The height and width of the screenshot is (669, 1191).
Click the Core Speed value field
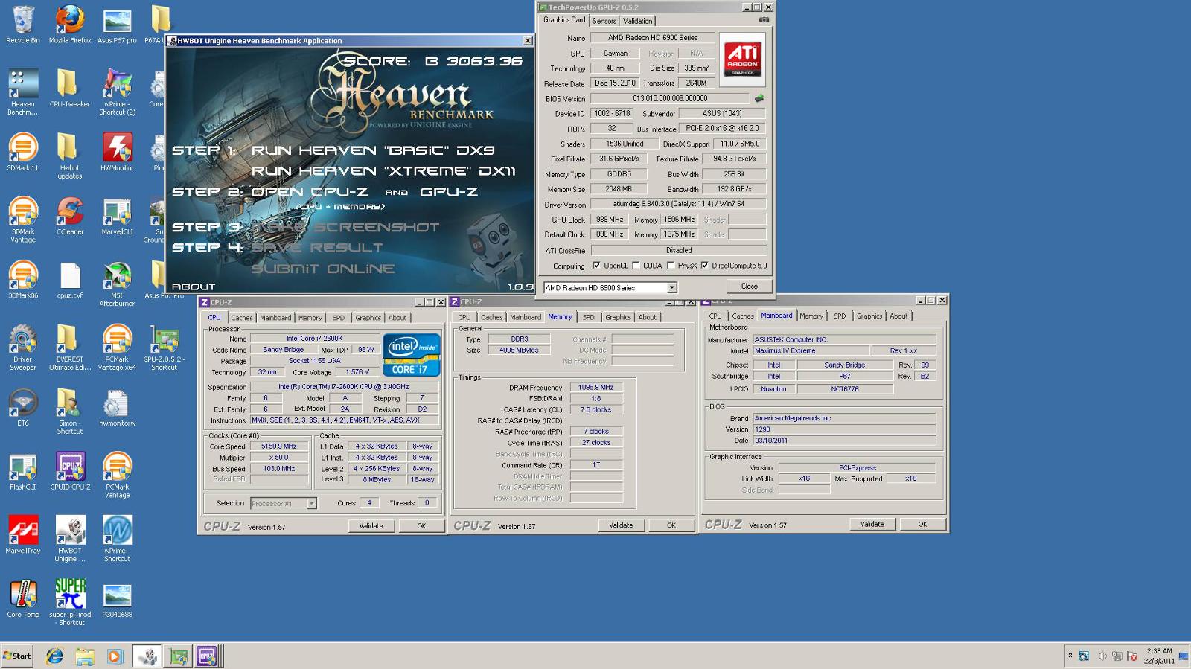[x=278, y=446]
